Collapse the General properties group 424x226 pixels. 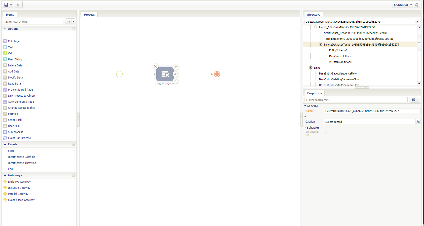click(x=305, y=106)
